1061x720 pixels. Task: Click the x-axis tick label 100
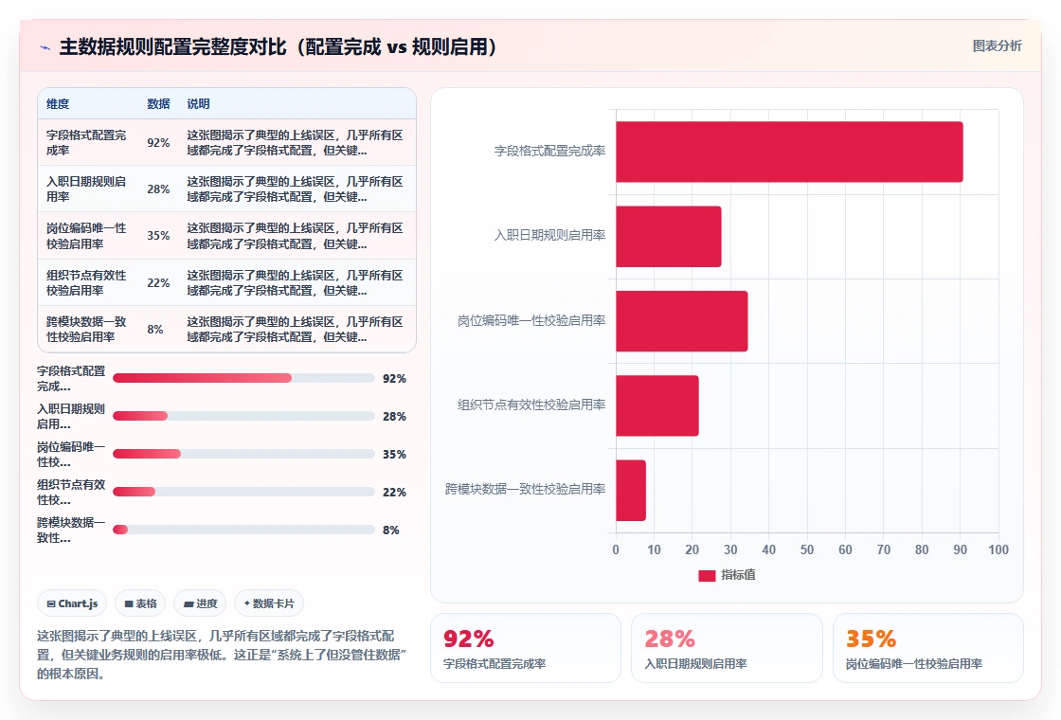tap(998, 549)
